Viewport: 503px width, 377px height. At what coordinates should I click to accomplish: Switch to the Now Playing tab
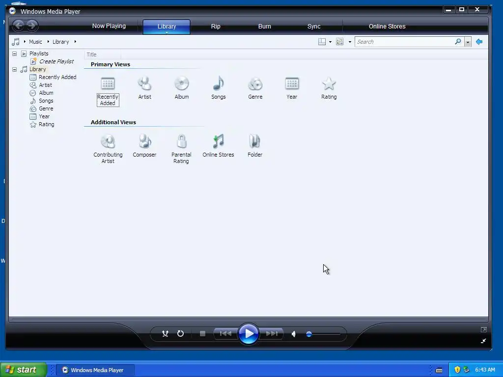click(109, 26)
